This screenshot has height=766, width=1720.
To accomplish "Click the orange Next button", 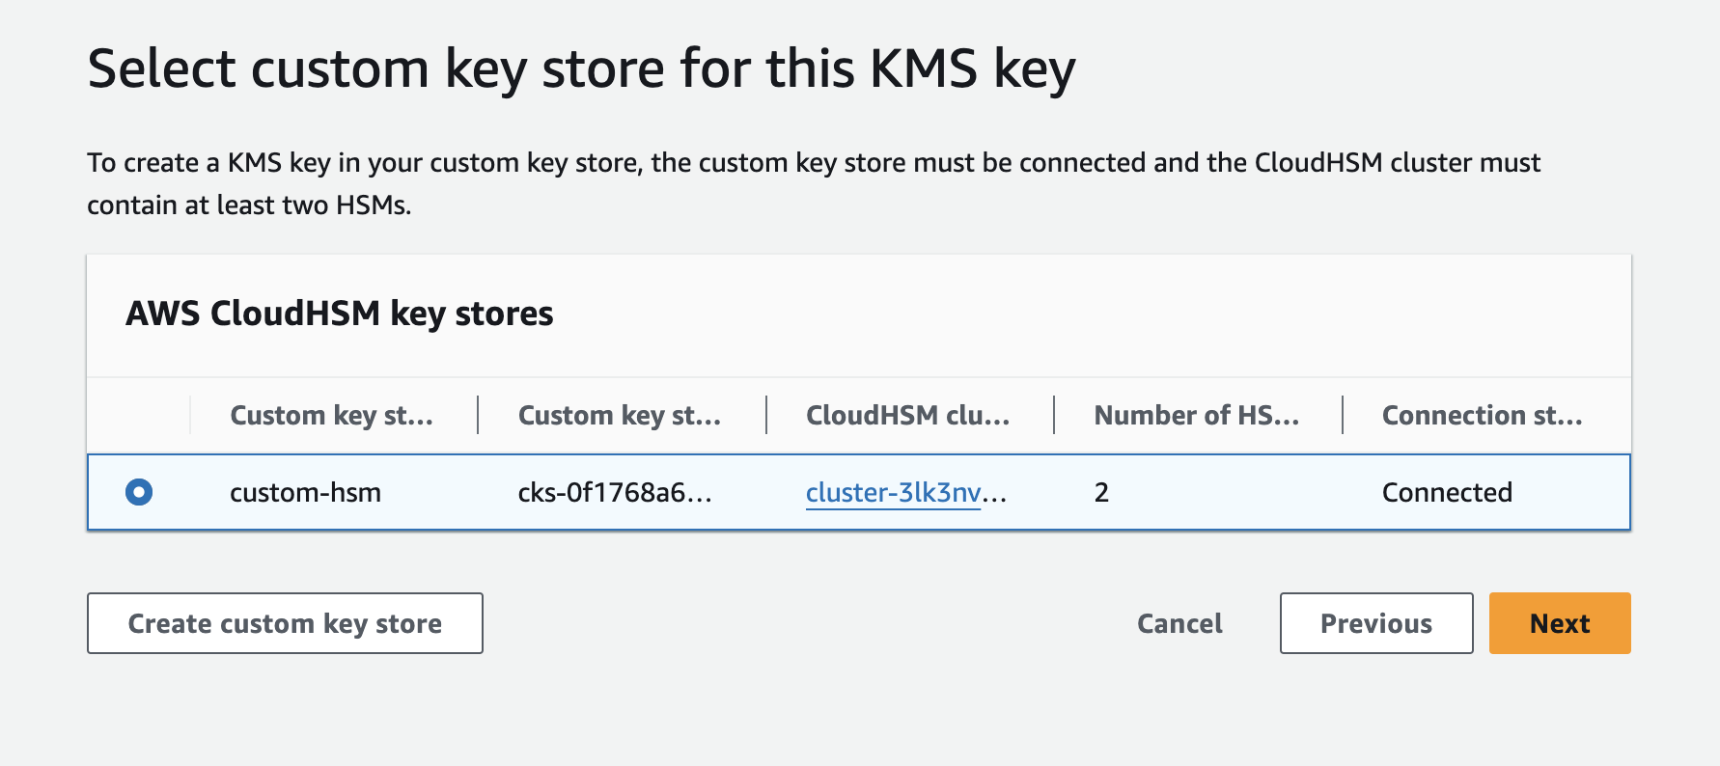I will click(x=1560, y=623).
